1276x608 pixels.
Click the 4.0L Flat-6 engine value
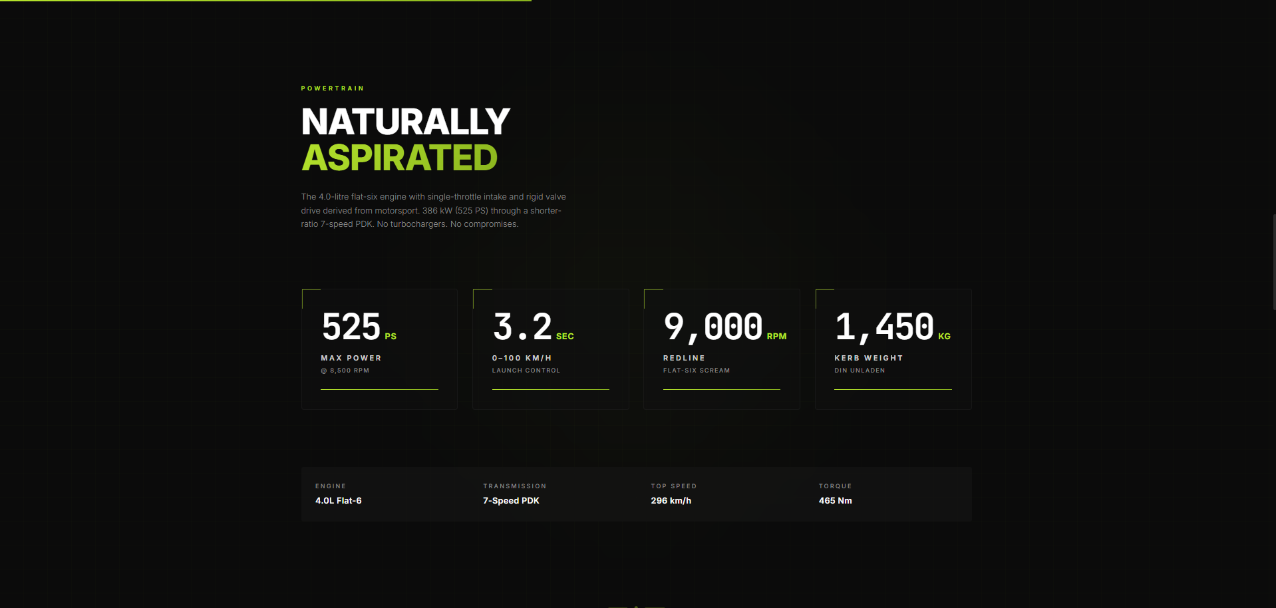338,501
